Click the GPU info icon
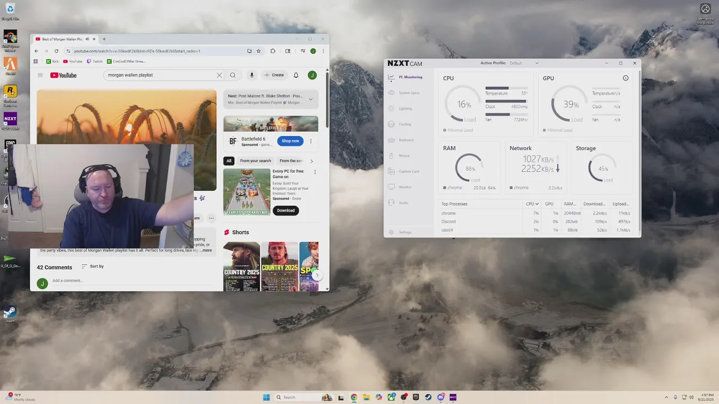The height and width of the screenshot is (404, 719). tap(626, 78)
